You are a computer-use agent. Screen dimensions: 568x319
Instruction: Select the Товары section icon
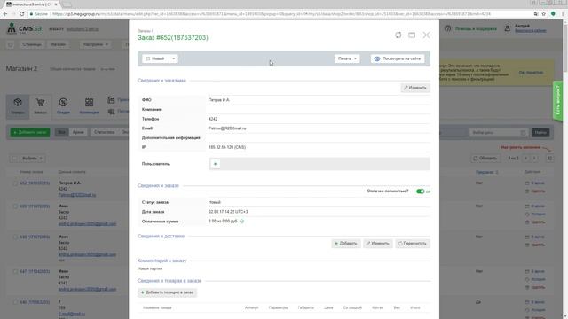(18, 106)
